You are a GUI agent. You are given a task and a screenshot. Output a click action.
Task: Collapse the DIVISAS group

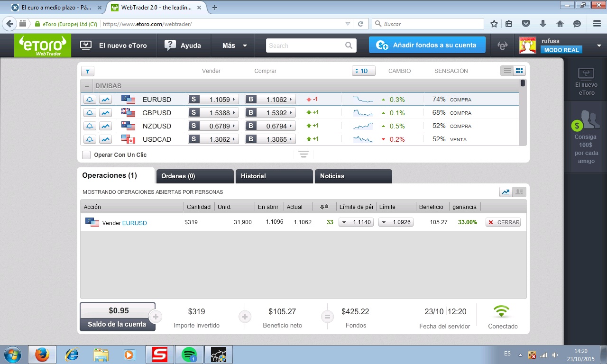[x=87, y=86]
